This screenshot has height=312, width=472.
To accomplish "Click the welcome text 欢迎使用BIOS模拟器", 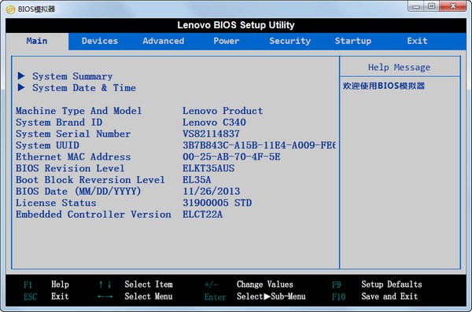I will [x=384, y=86].
